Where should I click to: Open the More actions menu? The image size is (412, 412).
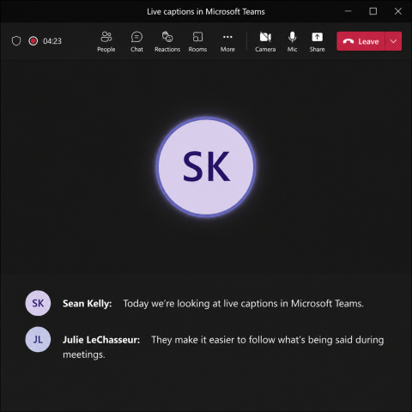pos(227,42)
